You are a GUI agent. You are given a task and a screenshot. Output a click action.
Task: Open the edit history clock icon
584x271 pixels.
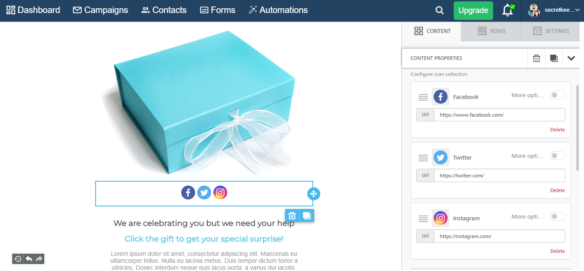click(x=18, y=259)
